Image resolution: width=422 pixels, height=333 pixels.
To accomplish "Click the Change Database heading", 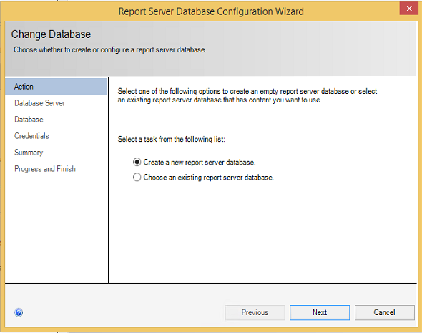I will tap(51, 34).
